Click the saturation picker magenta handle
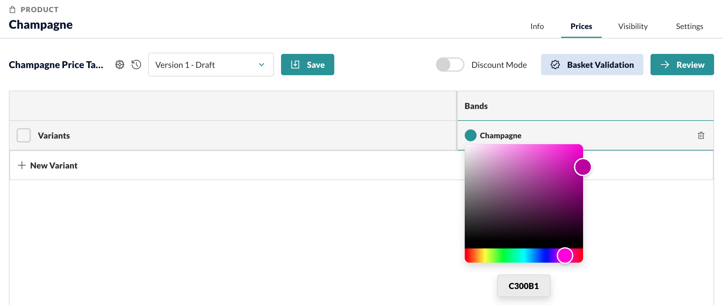This screenshot has width=723, height=305. [583, 167]
